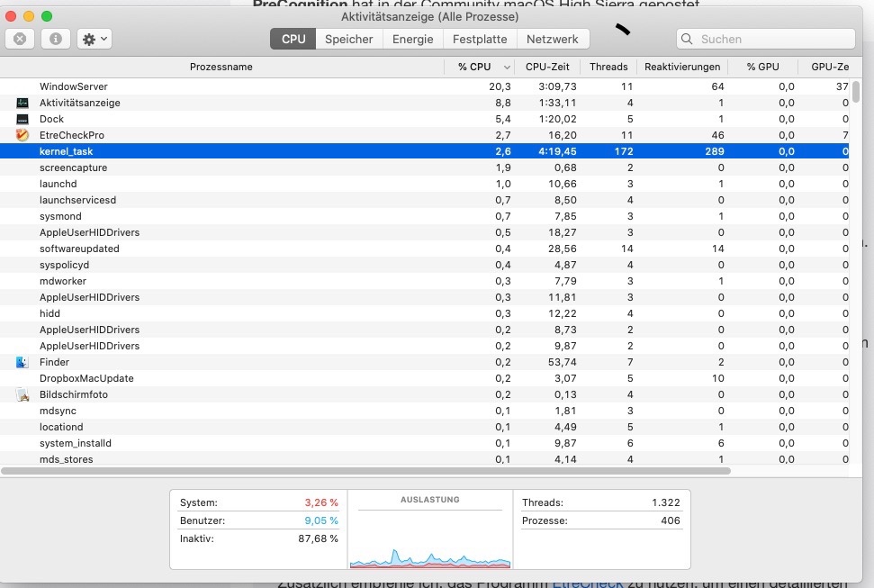Select the screencapture process
Image resolution: width=874 pixels, height=588 pixels.
(425, 167)
